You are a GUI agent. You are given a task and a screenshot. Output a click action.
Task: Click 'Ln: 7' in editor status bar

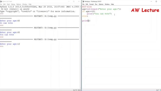[158, 90]
